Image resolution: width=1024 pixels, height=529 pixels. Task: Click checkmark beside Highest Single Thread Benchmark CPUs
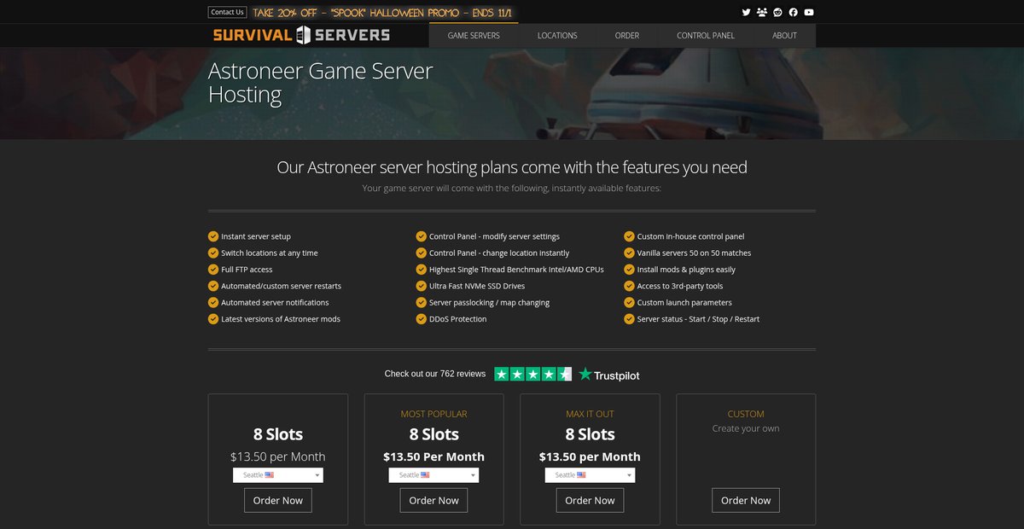(422, 270)
